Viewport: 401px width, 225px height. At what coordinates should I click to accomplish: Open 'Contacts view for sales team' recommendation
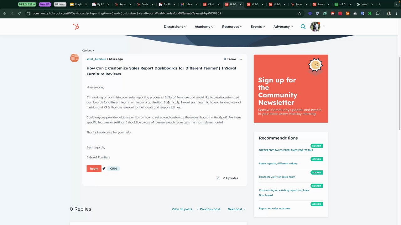tap(277, 177)
